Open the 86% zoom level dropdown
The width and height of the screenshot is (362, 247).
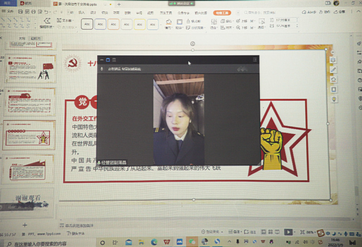coord(311,232)
